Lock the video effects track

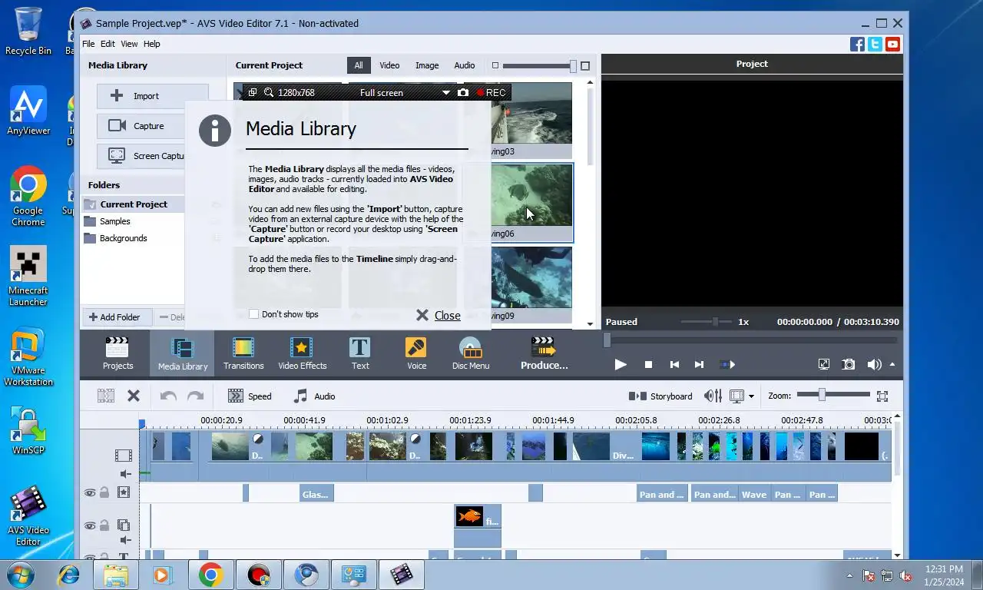(104, 492)
